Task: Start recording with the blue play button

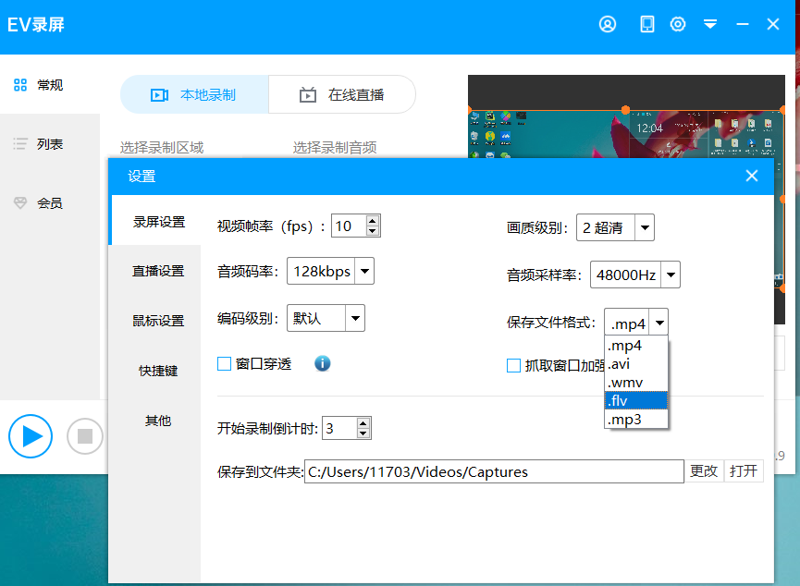Action: [31, 436]
